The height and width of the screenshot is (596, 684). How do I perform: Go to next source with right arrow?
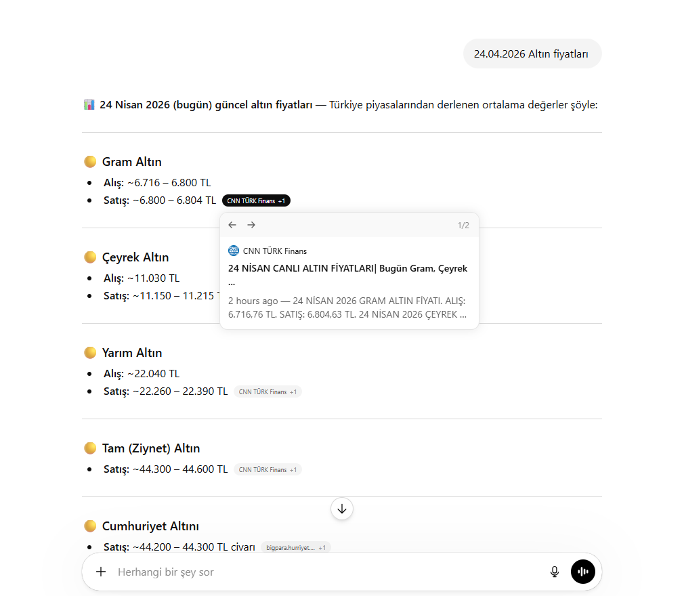[251, 225]
